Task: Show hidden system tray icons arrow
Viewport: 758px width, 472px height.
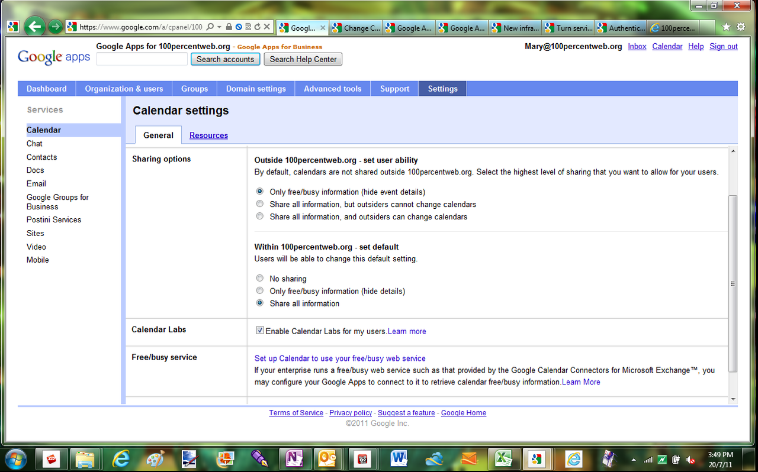Action: pyautogui.click(x=634, y=460)
